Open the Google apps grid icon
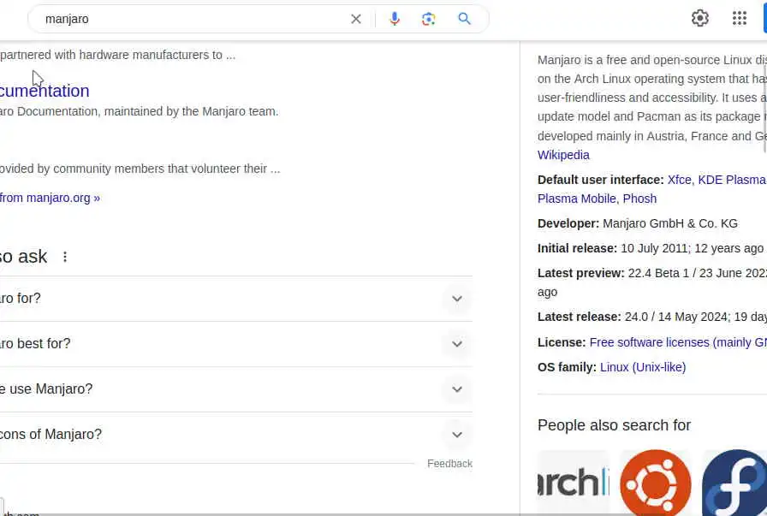Viewport: 767px width, 516px height. click(x=739, y=18)
